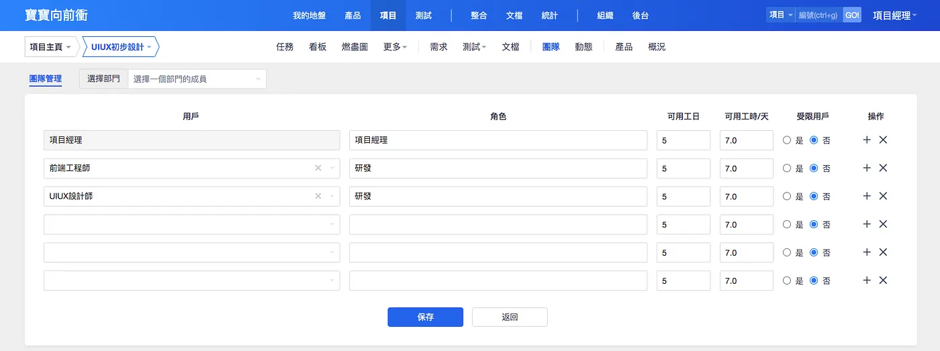Open the 測試 submenu in project bar
The height and width of the screenshot is (351, 940).
pyautogui.click(x=474, y=47)
